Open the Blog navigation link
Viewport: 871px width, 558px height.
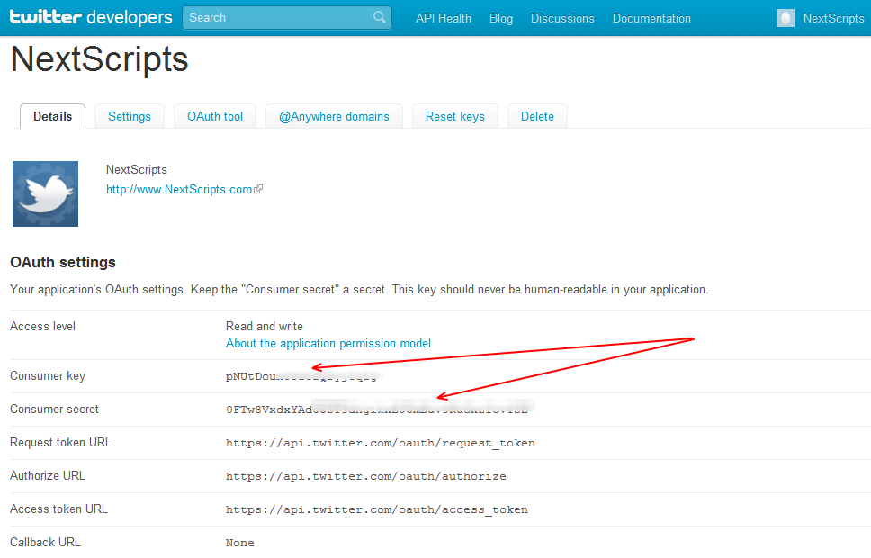point(501,18)
